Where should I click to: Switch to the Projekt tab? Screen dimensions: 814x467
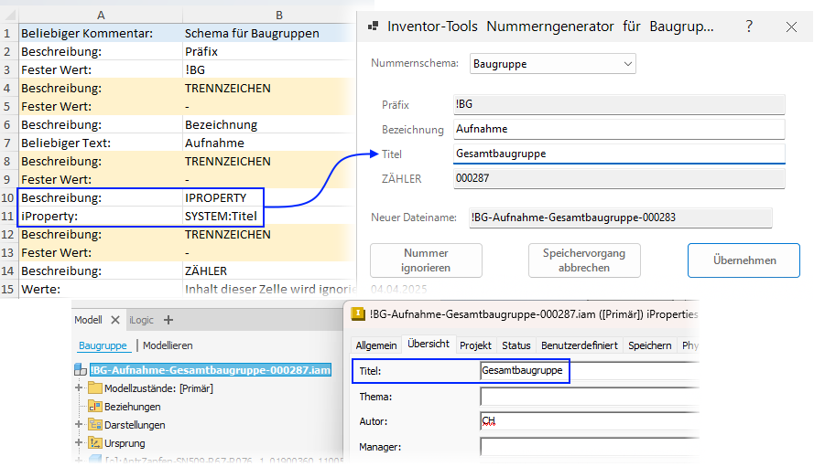[475, 345]
